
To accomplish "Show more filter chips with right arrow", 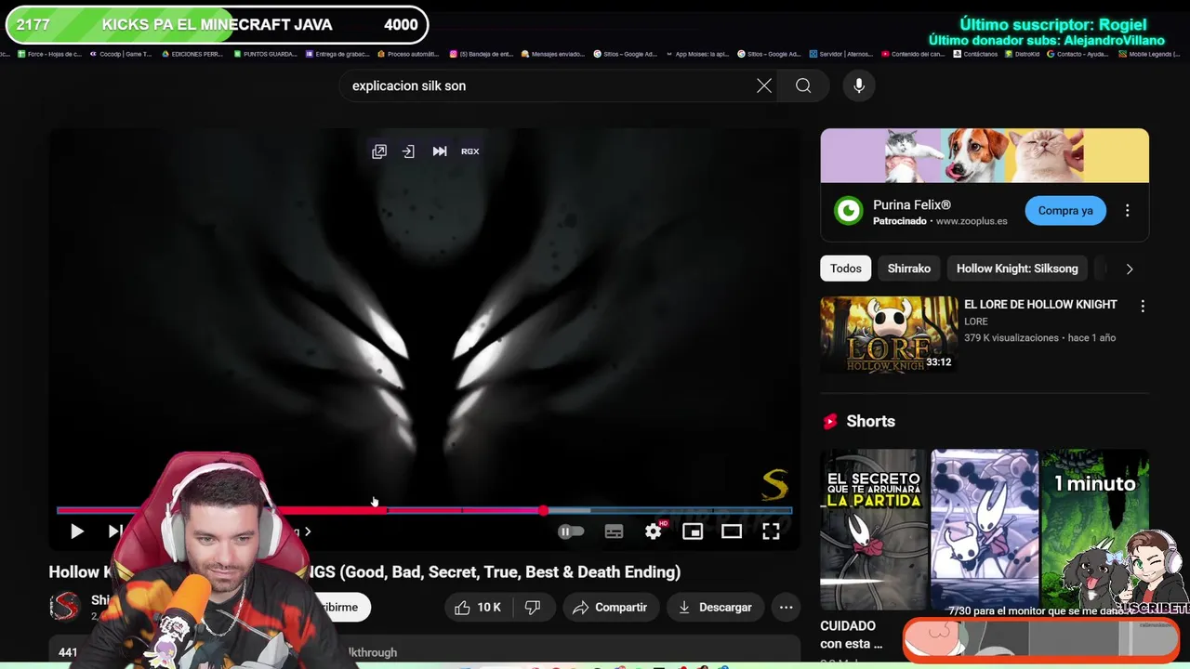I will (x=1130, y=269).
